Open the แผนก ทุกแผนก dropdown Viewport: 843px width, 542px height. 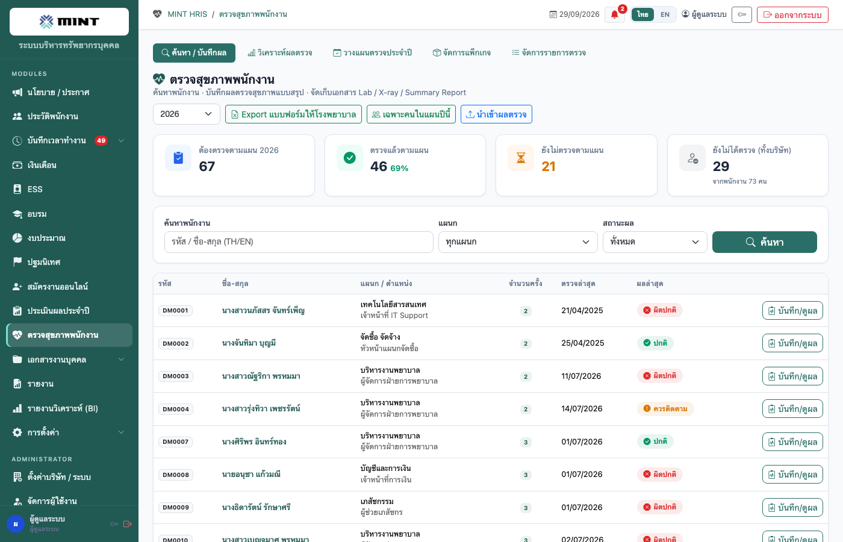click(517, 241)
